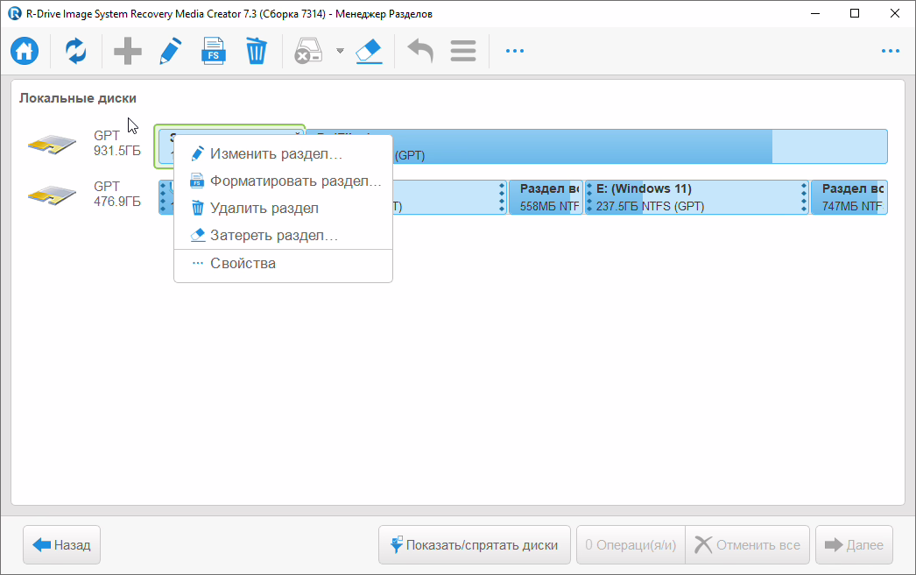Open the left toolbar three-dots overflow
The image size is (916, 575).
[x=515, y=51]
